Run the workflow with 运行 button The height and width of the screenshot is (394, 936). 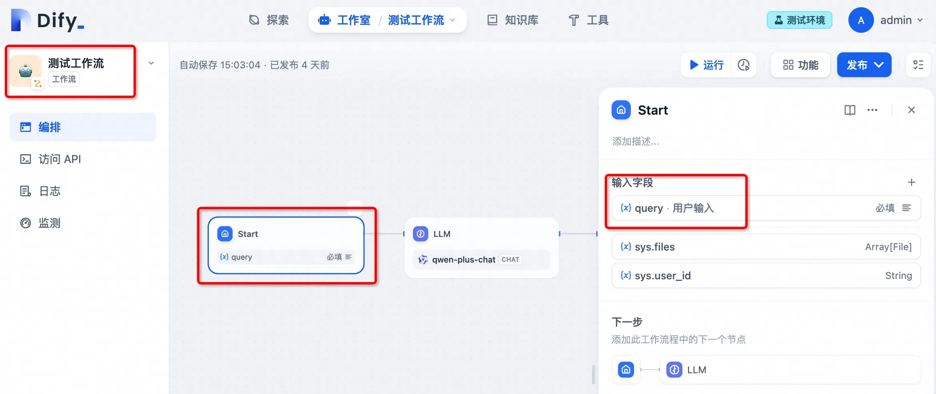tap(706, 65)
